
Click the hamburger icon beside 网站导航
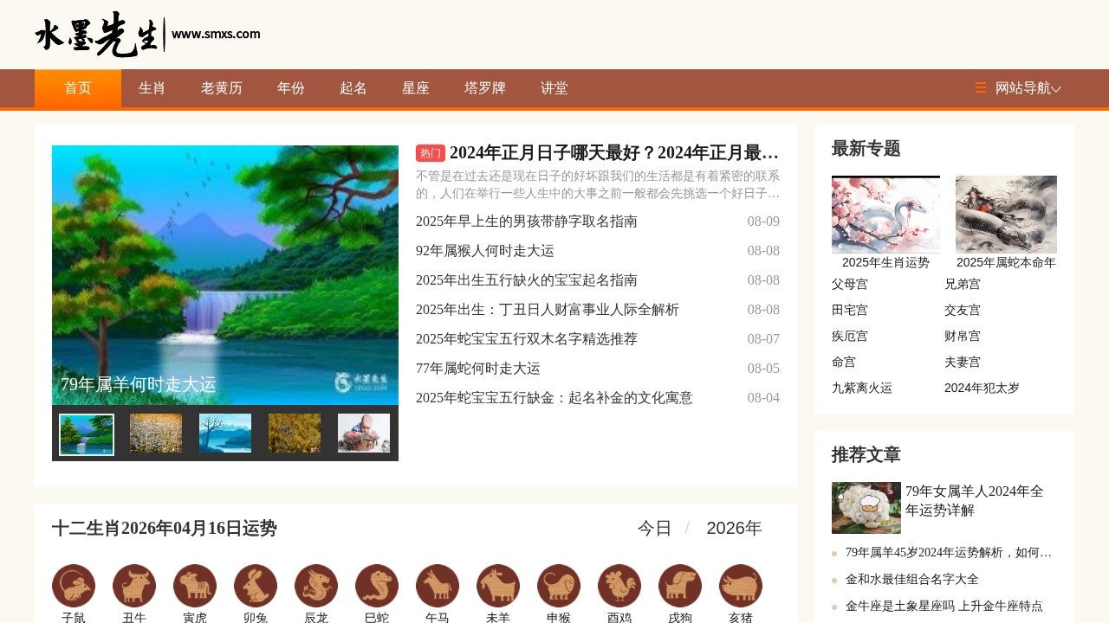980,87
